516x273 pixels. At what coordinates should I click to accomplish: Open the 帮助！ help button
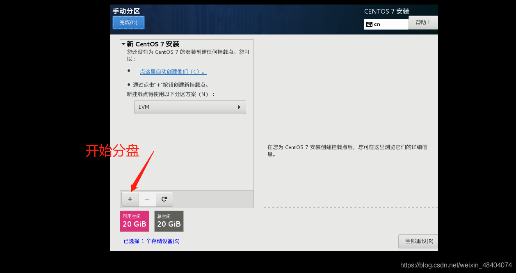coord(423,23)
